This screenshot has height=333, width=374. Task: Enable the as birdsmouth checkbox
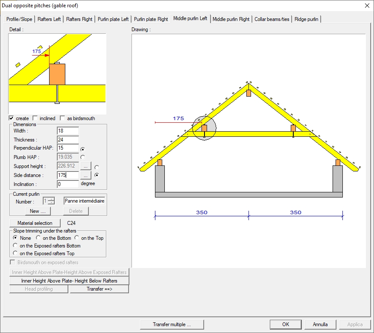63,118
